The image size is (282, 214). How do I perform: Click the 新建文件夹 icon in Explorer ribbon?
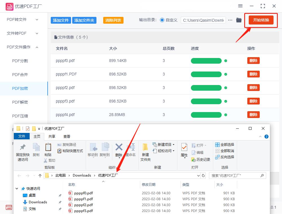(x=145, y=151)
